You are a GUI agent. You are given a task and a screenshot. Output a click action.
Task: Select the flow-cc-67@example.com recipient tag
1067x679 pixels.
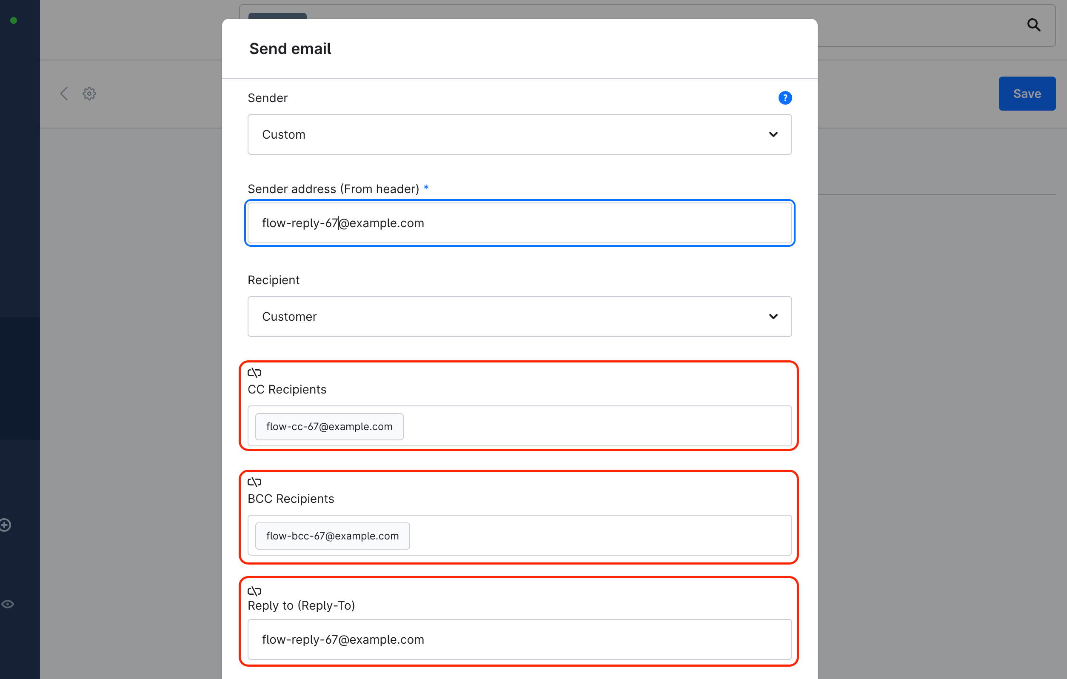[x=329, y=427]
